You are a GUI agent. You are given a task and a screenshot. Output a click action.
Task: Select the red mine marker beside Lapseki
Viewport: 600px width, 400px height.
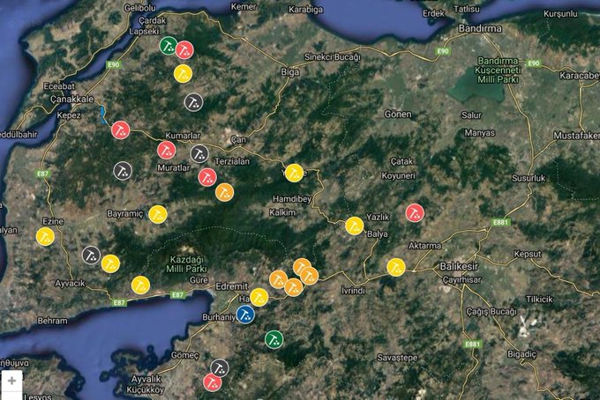(x=184, y=50)
